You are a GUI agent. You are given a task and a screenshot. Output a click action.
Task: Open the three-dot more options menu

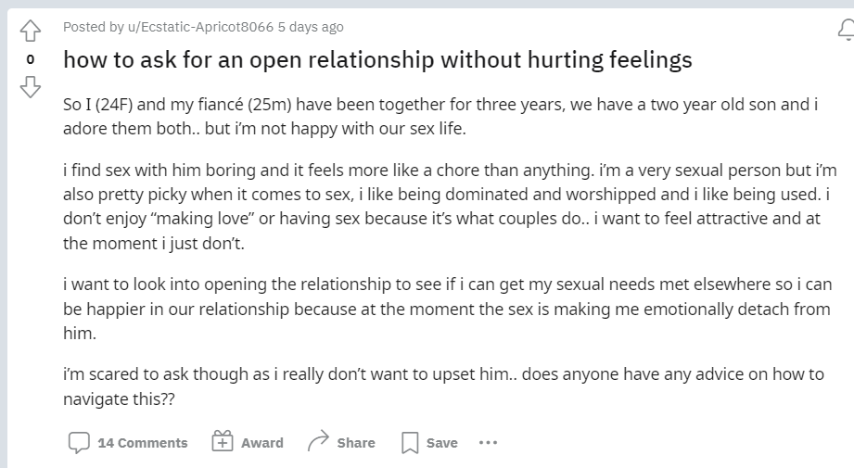(x=488, y=442)
